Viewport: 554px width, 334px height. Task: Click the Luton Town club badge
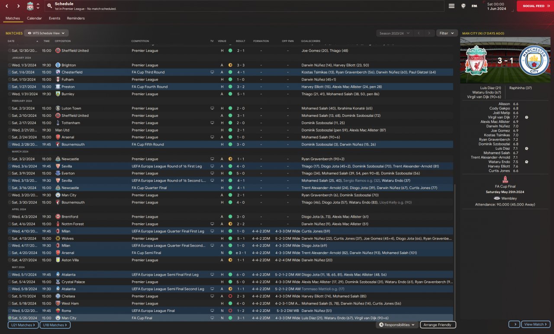58,108
